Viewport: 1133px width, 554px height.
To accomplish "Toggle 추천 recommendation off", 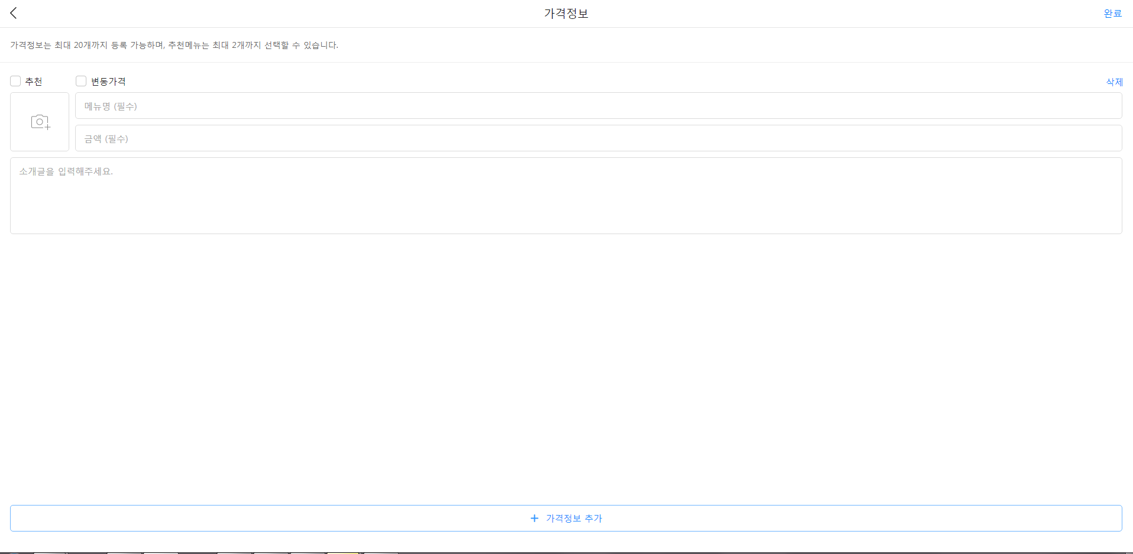I will [15, 80].
